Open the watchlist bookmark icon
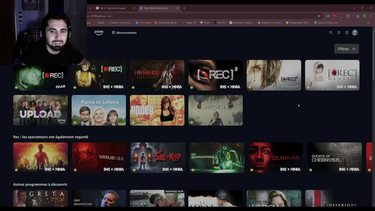Image resolution: width=375 pixels, height=211 pixels. click(x=347, y=33)
